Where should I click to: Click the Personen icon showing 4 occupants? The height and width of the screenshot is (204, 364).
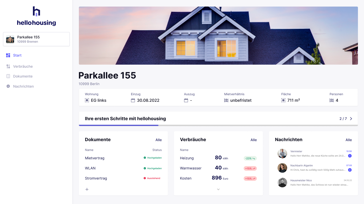[x=332, y=100]
